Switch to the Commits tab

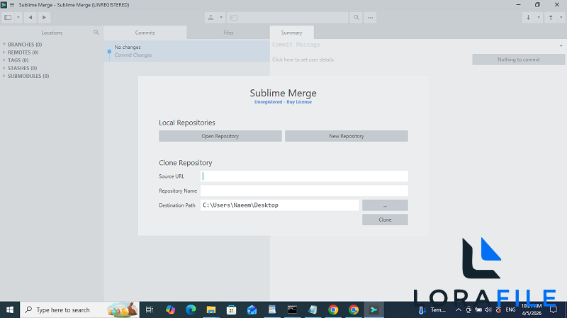[145, 33]
